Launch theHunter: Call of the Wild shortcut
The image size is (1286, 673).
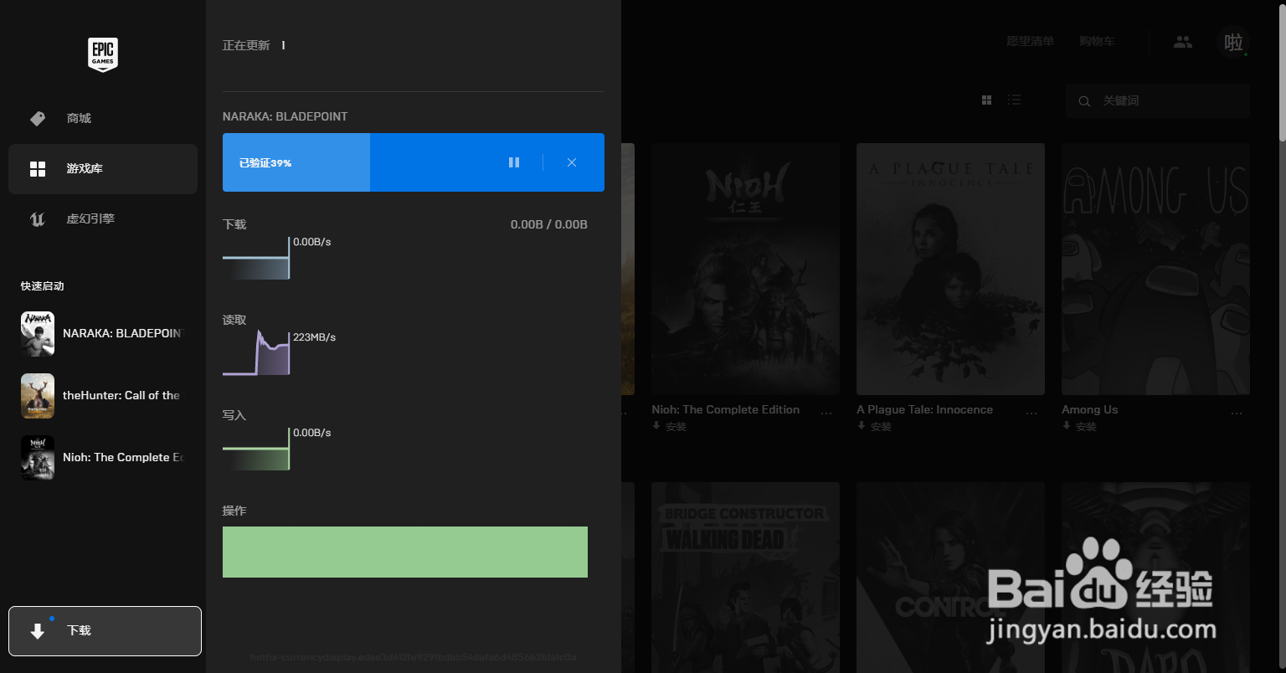[x=103, y=395]
